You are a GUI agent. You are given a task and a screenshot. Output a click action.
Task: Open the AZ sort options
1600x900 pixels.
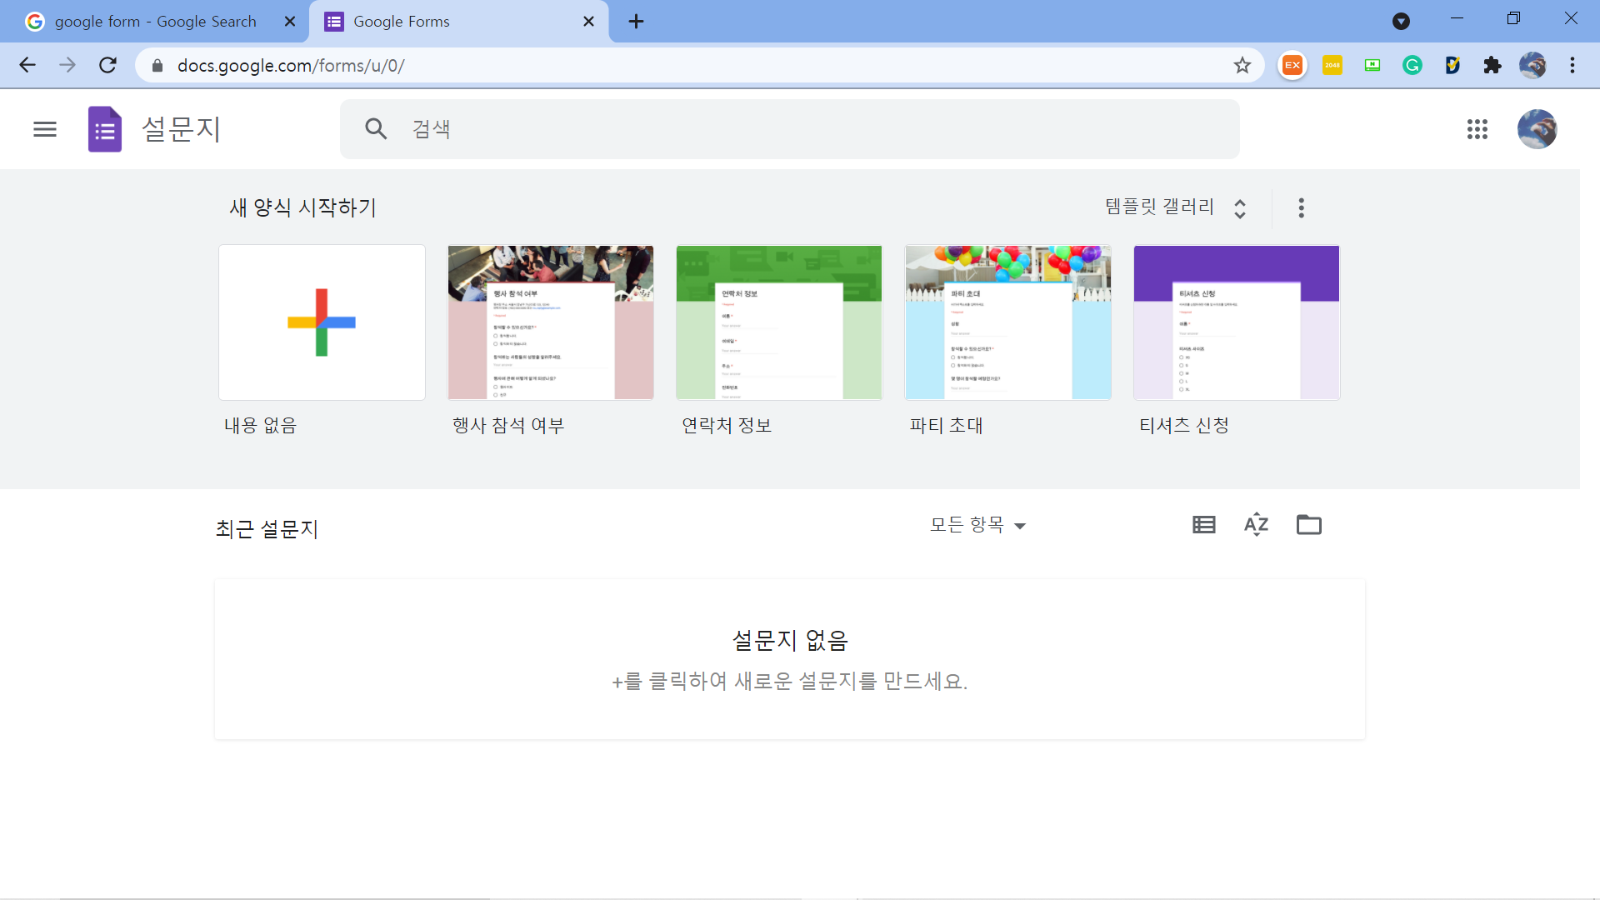pos(1256,525)
